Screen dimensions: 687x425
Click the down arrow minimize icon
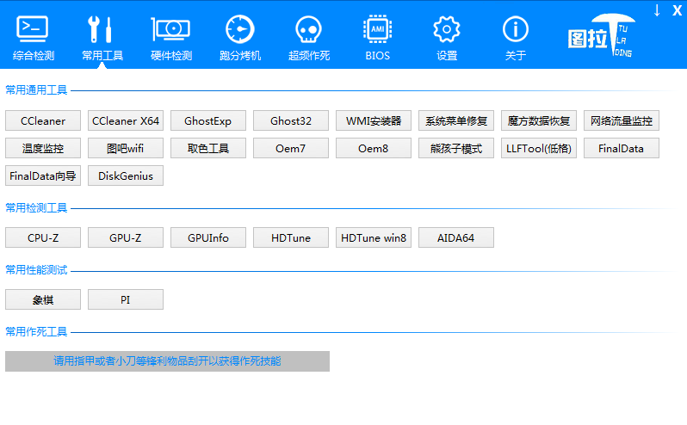657,10
